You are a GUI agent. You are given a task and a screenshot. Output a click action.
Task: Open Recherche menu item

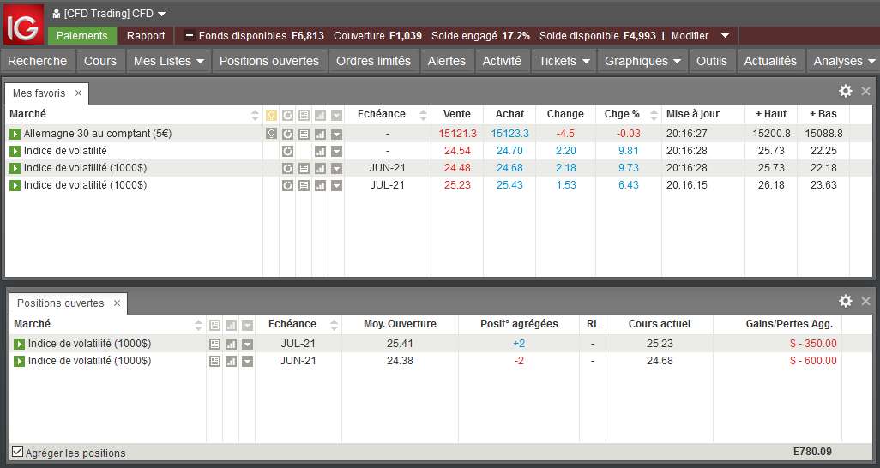[38, 61]
